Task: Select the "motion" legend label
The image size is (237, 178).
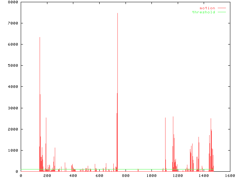Action: pyautogui.click(x=207, y=8)
